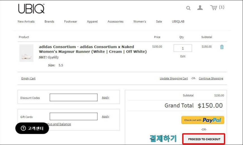This screenshot has width=243, height=145.
Task: Open the user account icon
Action: tap(200, 8)
